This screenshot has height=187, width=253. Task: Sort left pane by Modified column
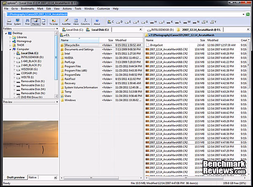pyautogui.click(x=129, y=40)
